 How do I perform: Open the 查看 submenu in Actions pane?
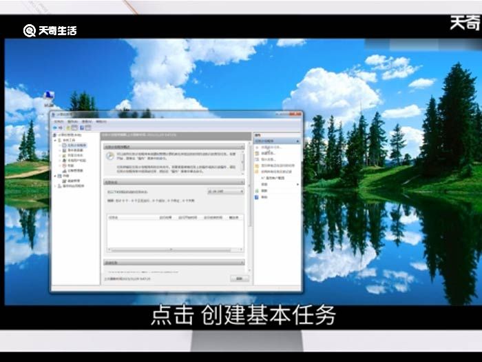click(x=280, y=184)
